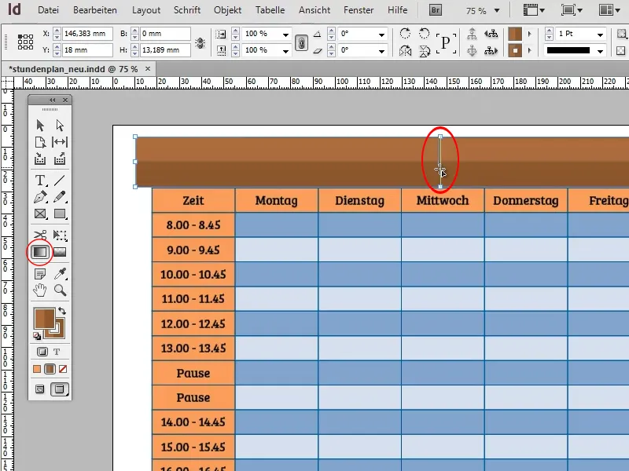The image size is (629, 471).
Task: Swap fill and stroke colors
Action: (62, 311)
